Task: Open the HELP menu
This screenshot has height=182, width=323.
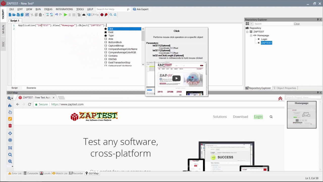Action: 90,9
